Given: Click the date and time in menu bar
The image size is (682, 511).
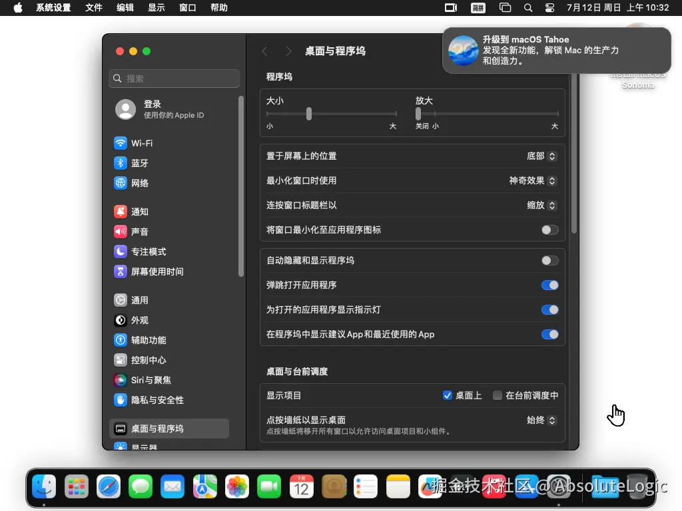Looking at the screenshot, I should tap(617, 8).
